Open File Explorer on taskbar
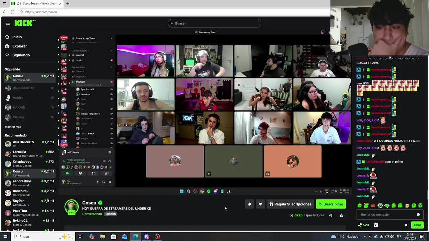This screenshot has width=429, height=241. click(x=103, y=237)
